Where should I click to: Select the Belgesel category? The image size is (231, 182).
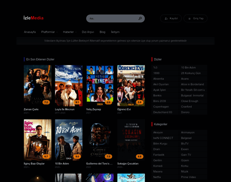click(x=193, y=138)
